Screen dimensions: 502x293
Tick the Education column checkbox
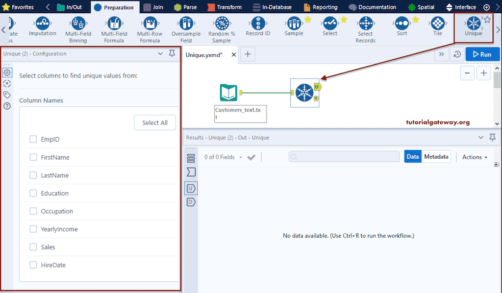pos(33,193)
